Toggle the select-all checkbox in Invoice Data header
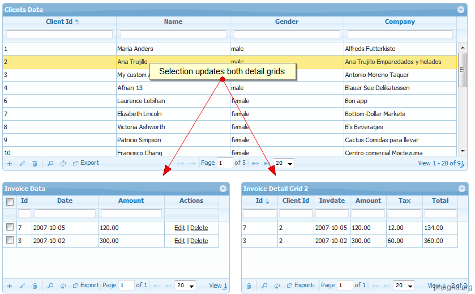 (10, 202)
